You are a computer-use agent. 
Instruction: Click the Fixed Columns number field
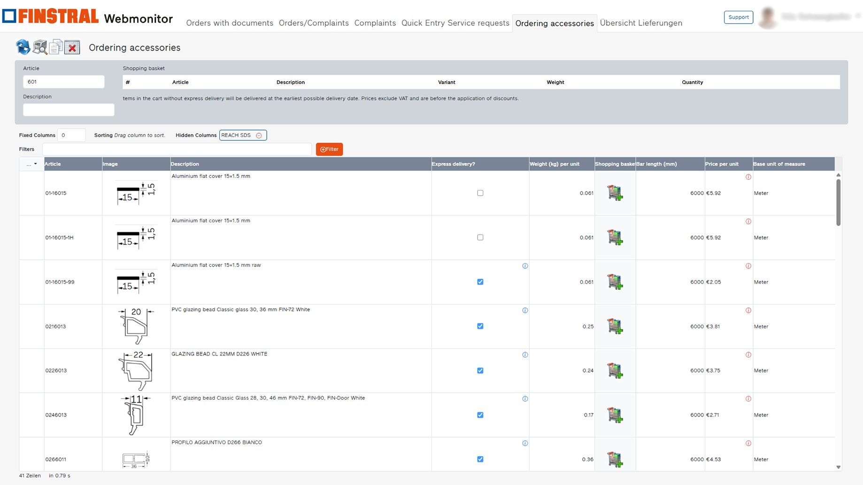(71, 135)
